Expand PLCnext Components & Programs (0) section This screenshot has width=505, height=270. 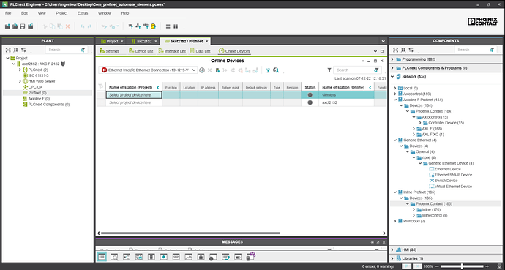tap(392, 68)
